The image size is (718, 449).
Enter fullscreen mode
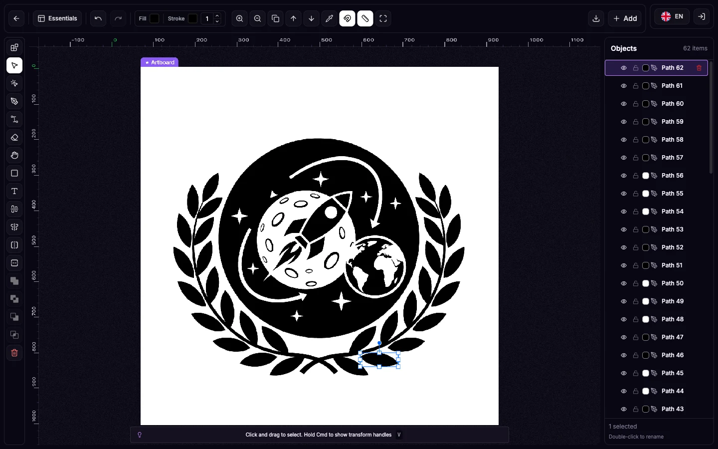tap(383, 18)
